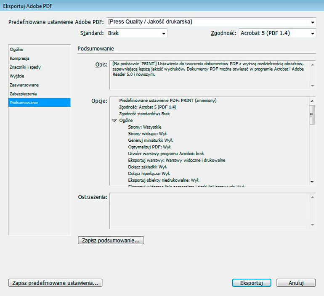
Task: Click the Eksportuj button
Action: click(252, 283)
